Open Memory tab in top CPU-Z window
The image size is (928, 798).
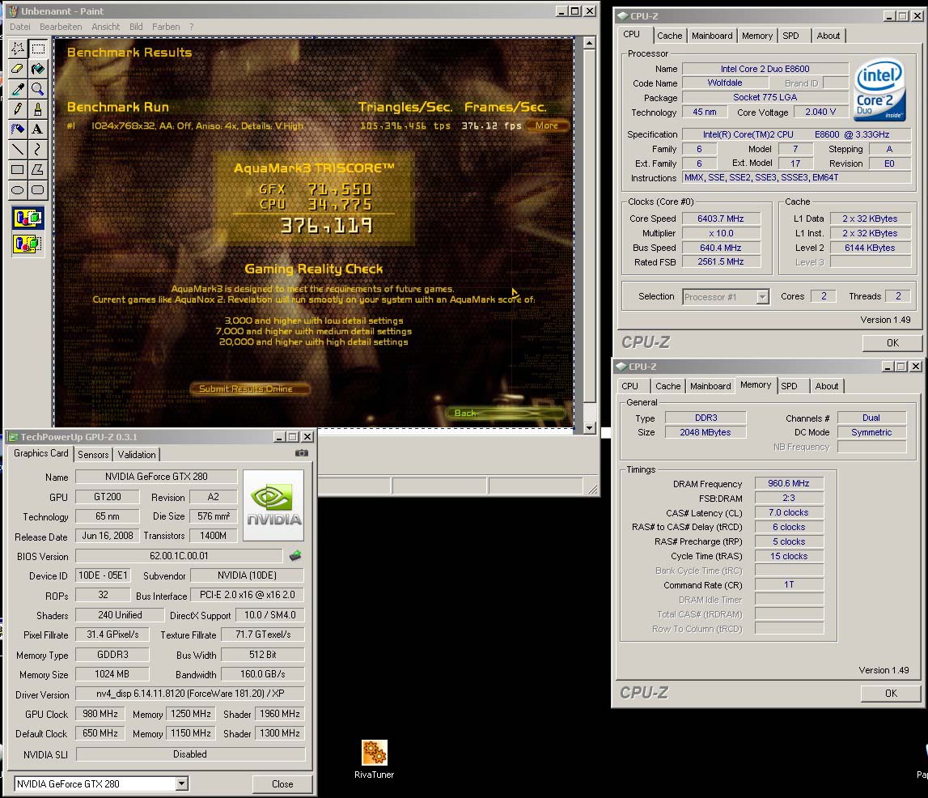757,36
